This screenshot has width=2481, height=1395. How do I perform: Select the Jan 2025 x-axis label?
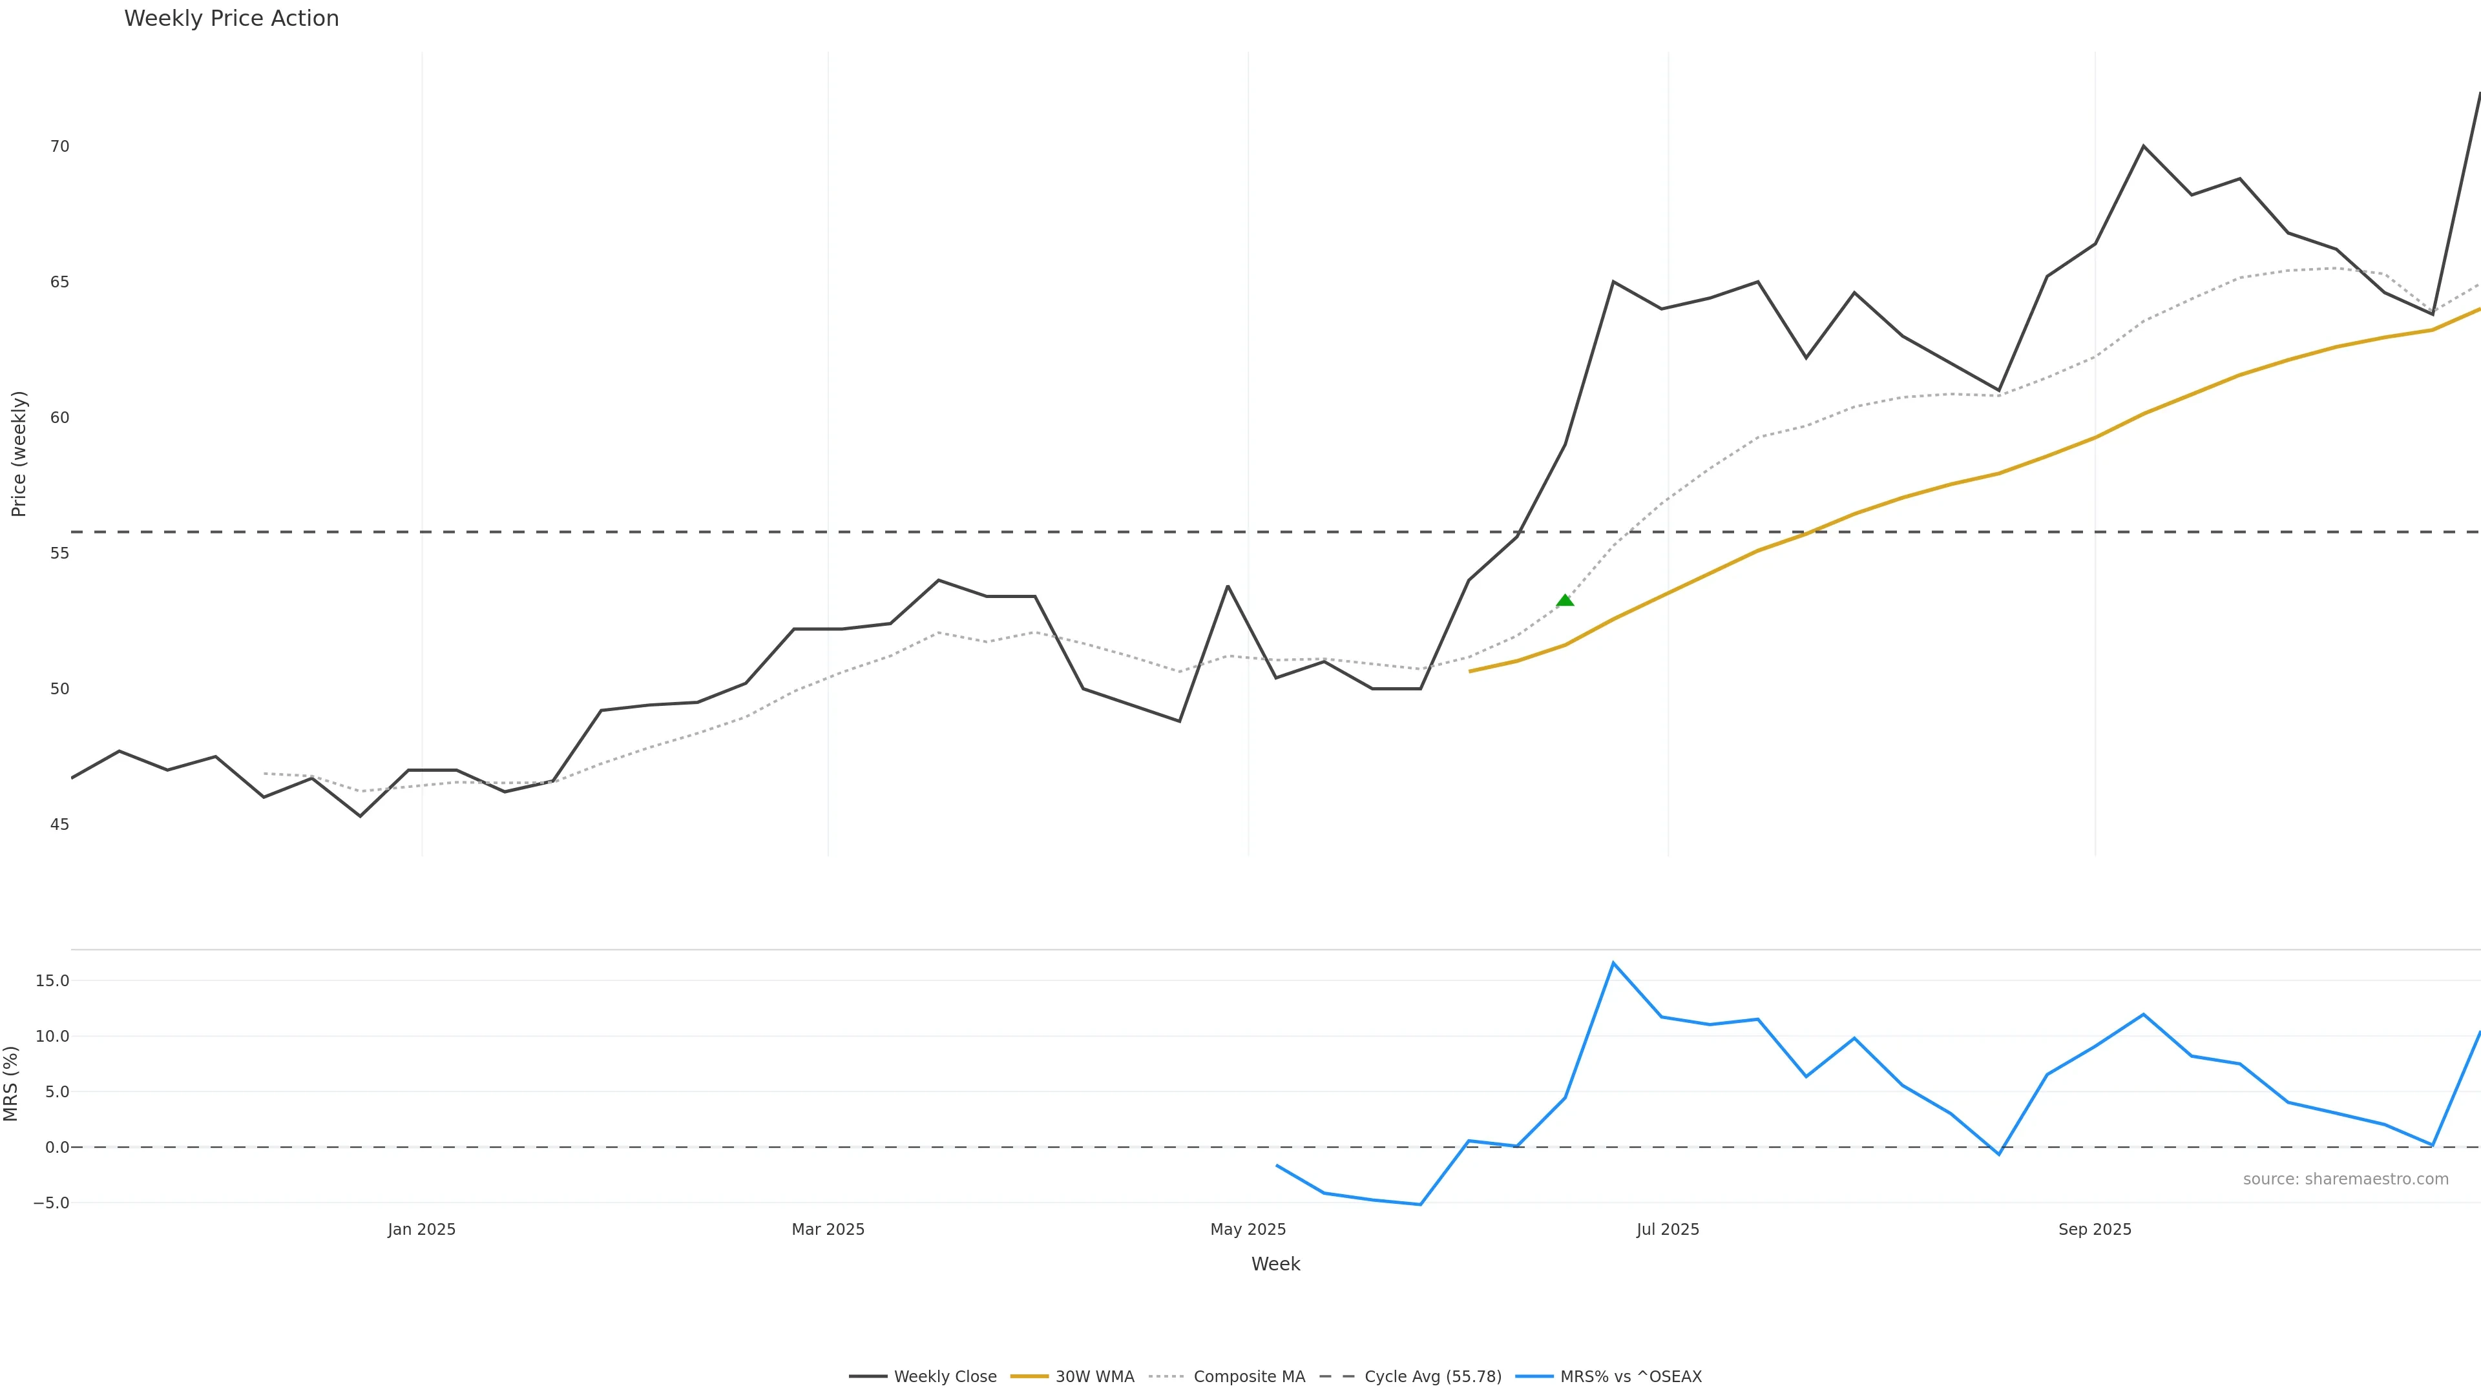coord(422,1230)
